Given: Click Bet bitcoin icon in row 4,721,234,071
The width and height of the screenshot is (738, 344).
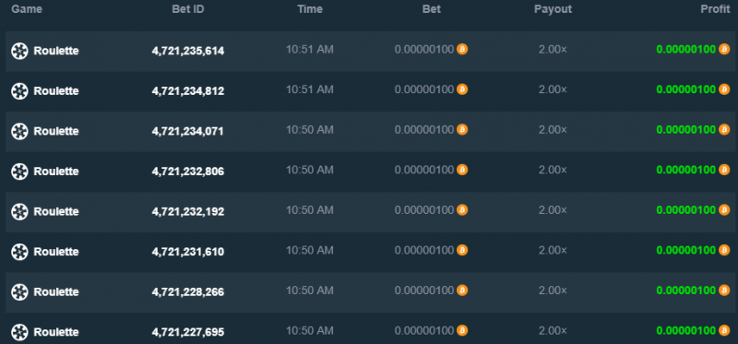Looking at the screenshot, I should 462,129.
